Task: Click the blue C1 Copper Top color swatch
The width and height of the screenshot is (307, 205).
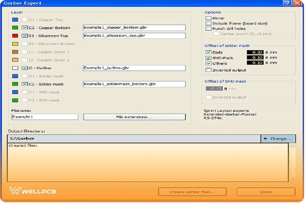Action: tap(15, 20)
